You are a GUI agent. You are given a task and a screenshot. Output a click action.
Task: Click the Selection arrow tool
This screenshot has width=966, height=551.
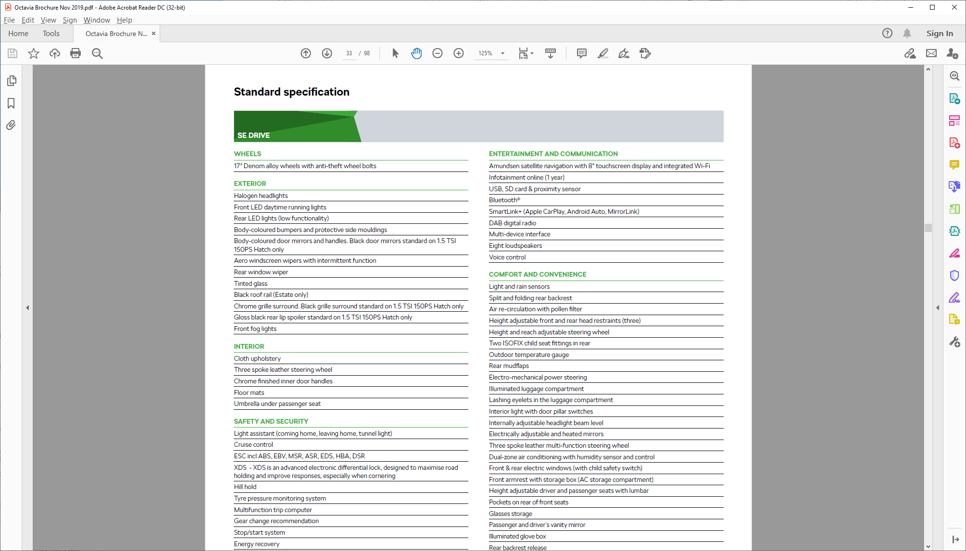[x=395, y=53]
